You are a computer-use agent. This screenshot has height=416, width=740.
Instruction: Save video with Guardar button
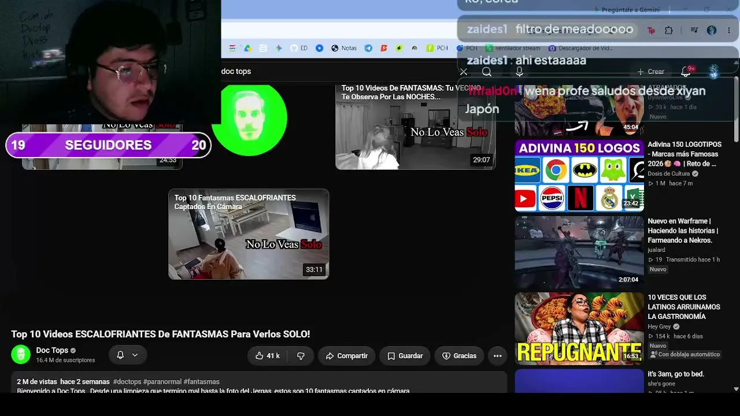click(405, 356)
